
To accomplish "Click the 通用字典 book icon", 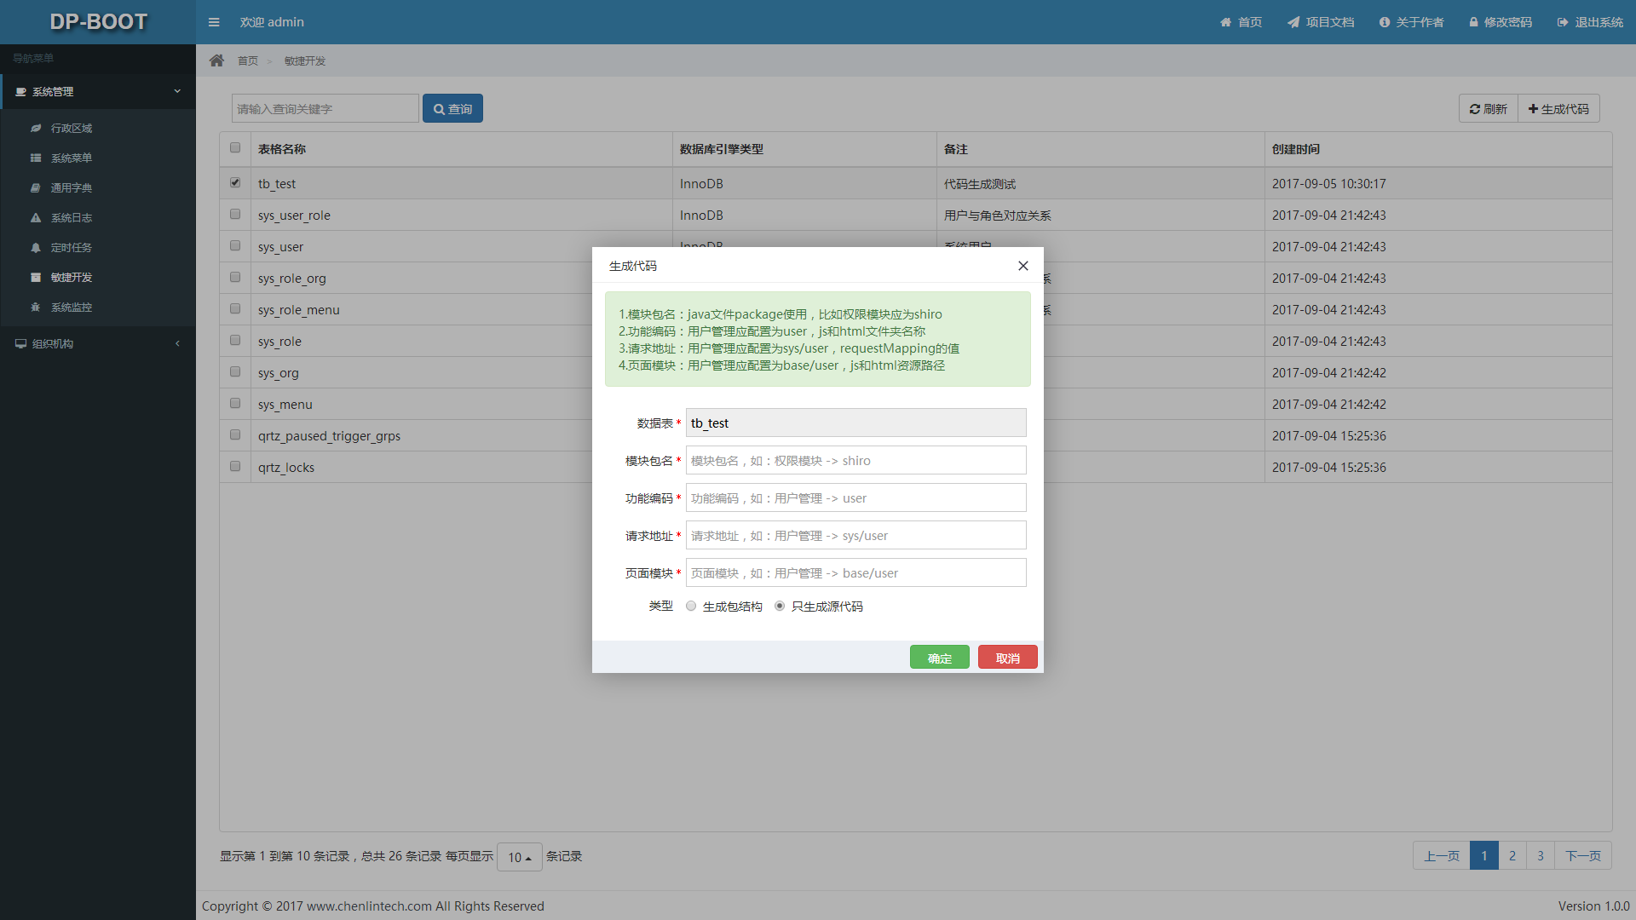I will [x=36, y=187].
